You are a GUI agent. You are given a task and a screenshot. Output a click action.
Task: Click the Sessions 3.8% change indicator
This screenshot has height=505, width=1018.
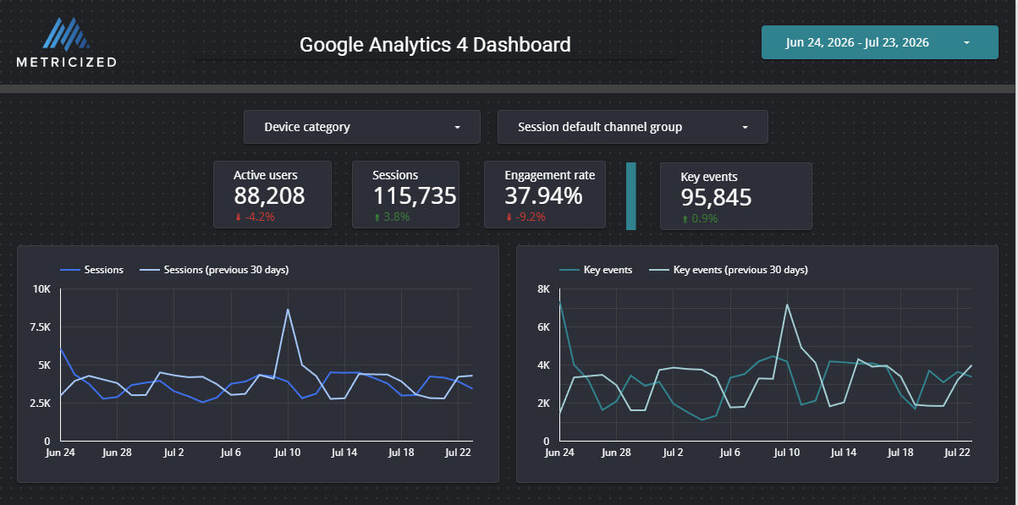tap(391, 217)
